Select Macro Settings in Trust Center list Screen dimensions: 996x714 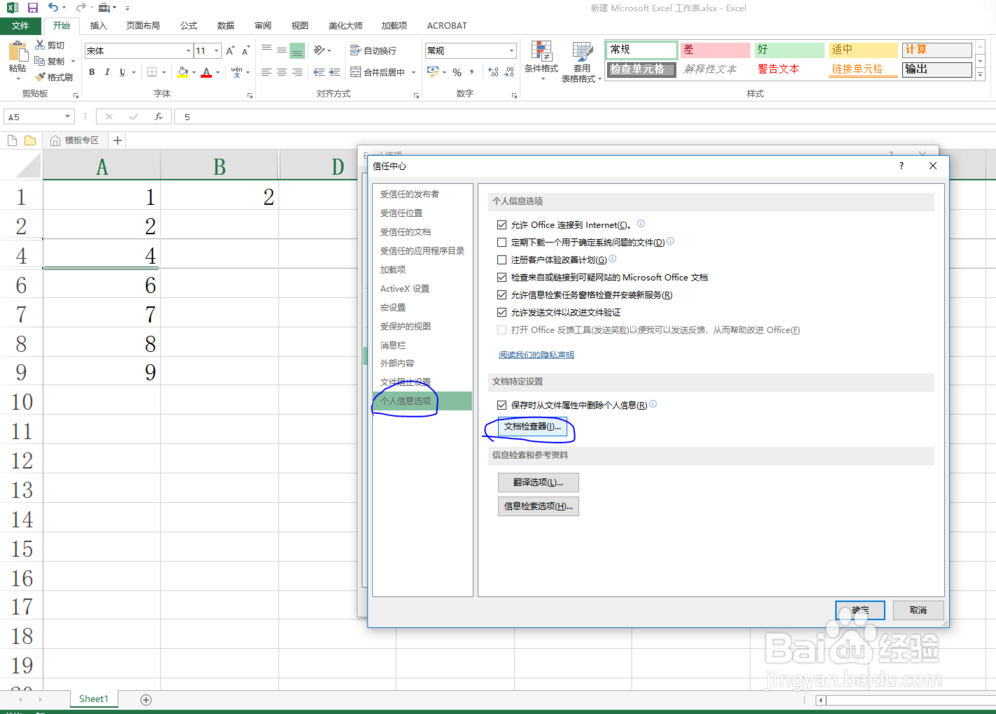393,307
